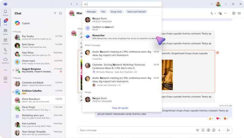The width and height of the screenshot is (244, 138).
Task: Open Andre's message filed under Cassandra
Action: coord(122,55)
